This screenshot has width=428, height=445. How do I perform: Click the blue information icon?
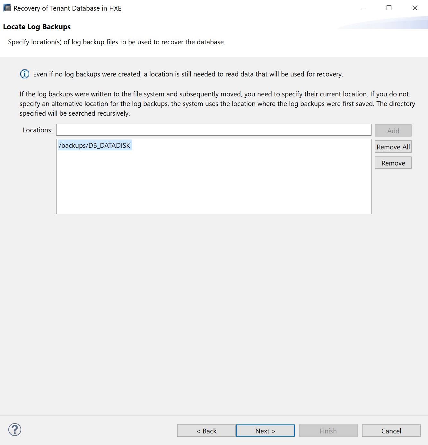tap(25, 74)
